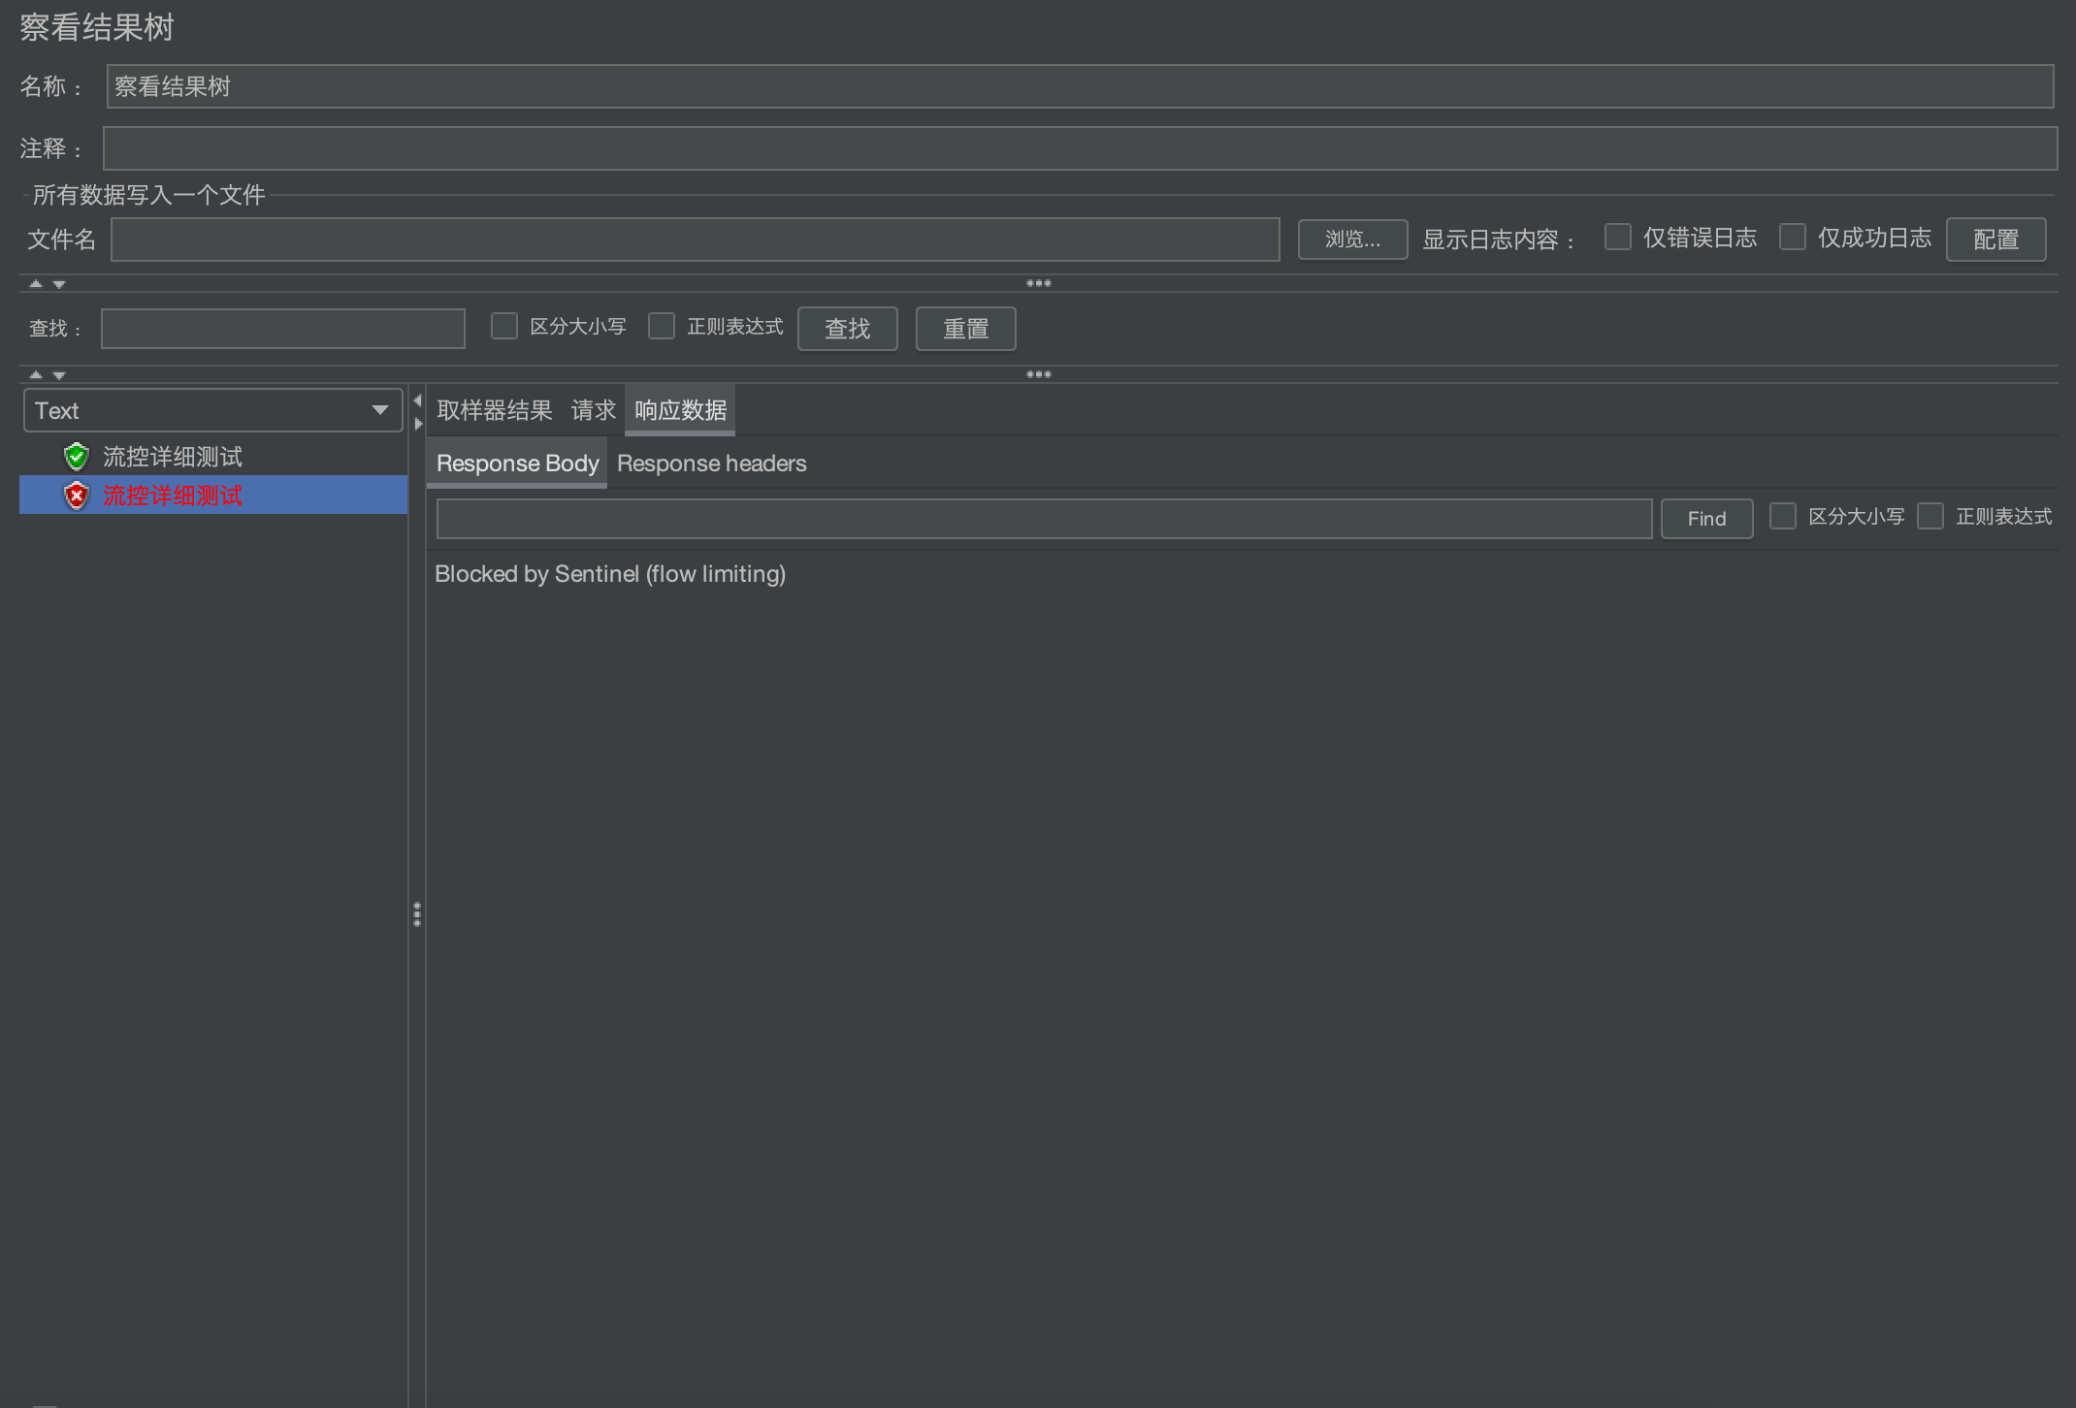Open the Response headers tab
2076x1408 pixels.
(x=711, y=464)
